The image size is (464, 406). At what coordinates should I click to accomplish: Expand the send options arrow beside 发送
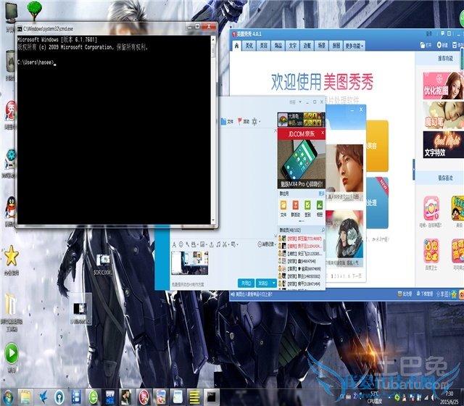click(x=273, y=283)
